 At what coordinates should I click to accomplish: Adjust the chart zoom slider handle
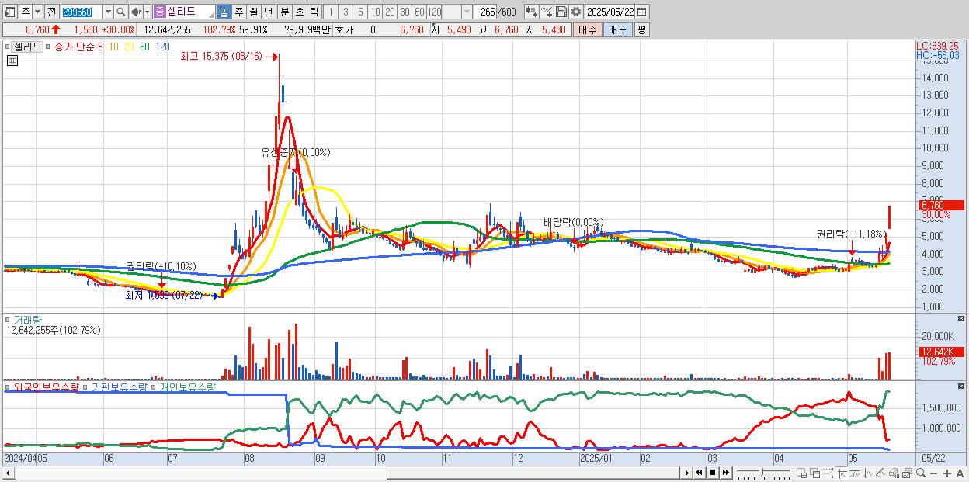(x=762, y=472)
